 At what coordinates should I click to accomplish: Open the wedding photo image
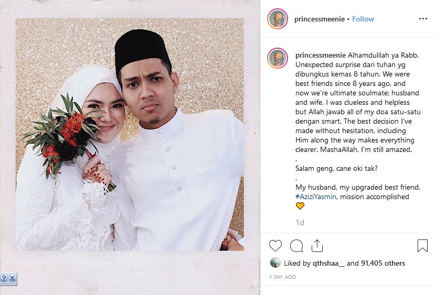pos(130,135)
